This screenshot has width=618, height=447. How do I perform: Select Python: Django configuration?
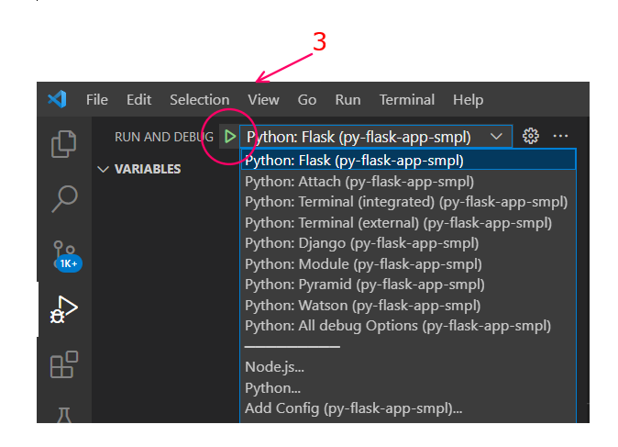click(x=361, y=243)
